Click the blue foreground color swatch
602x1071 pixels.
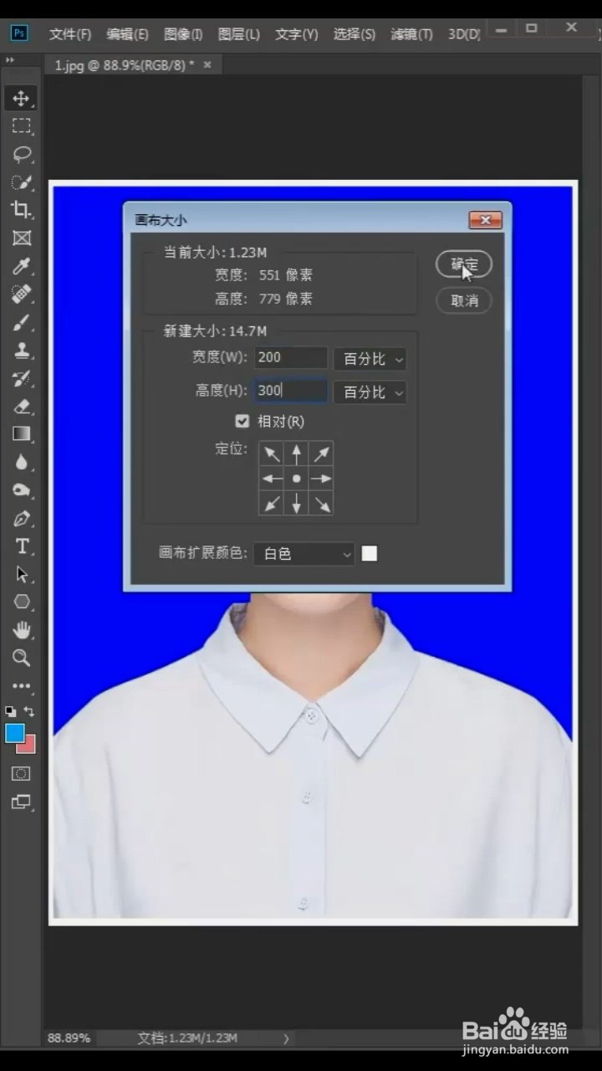pyautogui.click(x=15, y=733)
